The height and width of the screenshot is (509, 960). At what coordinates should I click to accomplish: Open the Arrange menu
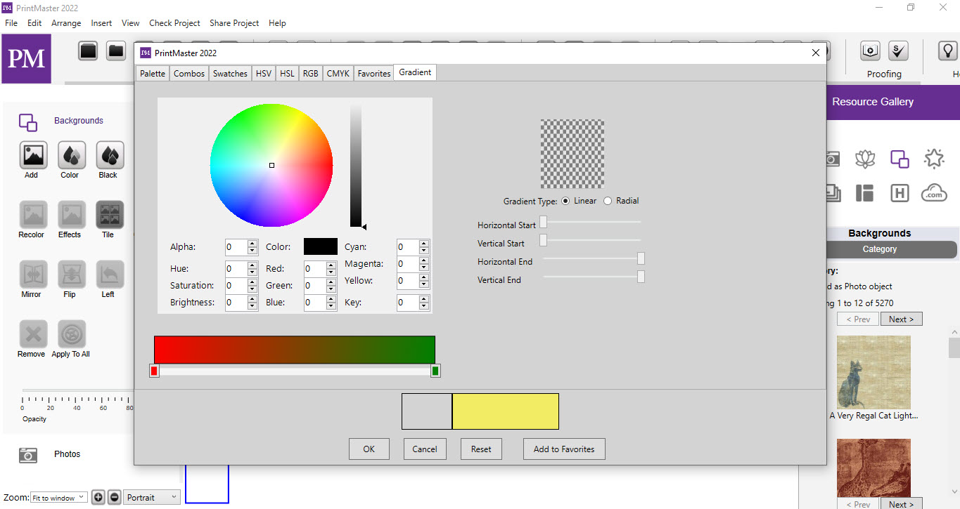click(x=66, y=23)
